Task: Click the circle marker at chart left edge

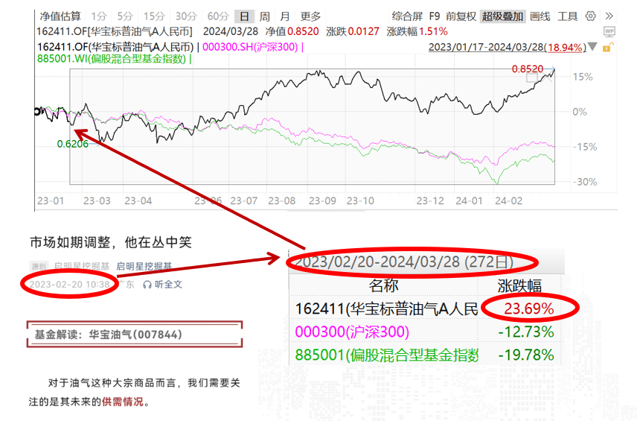Action: (37, 112)
